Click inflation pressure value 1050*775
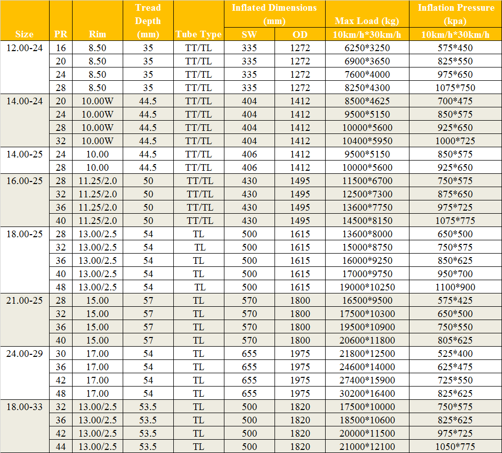The width and height of the screenshot is (502, 453). (455, 446)
